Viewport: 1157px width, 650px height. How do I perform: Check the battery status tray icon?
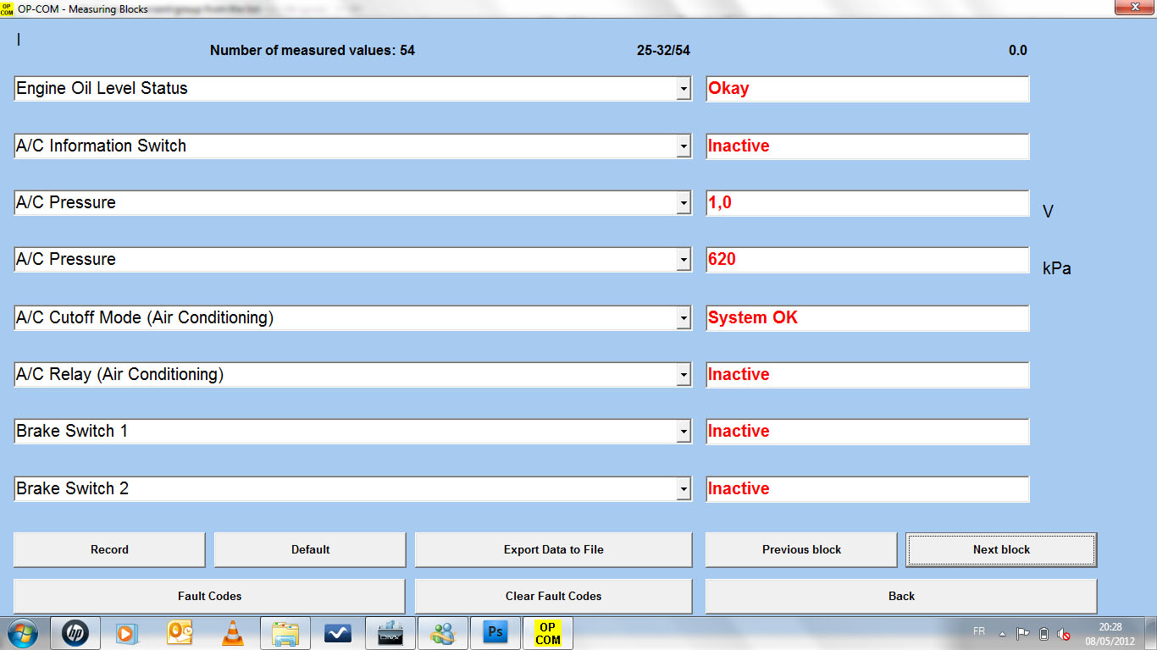point(1044,633)
